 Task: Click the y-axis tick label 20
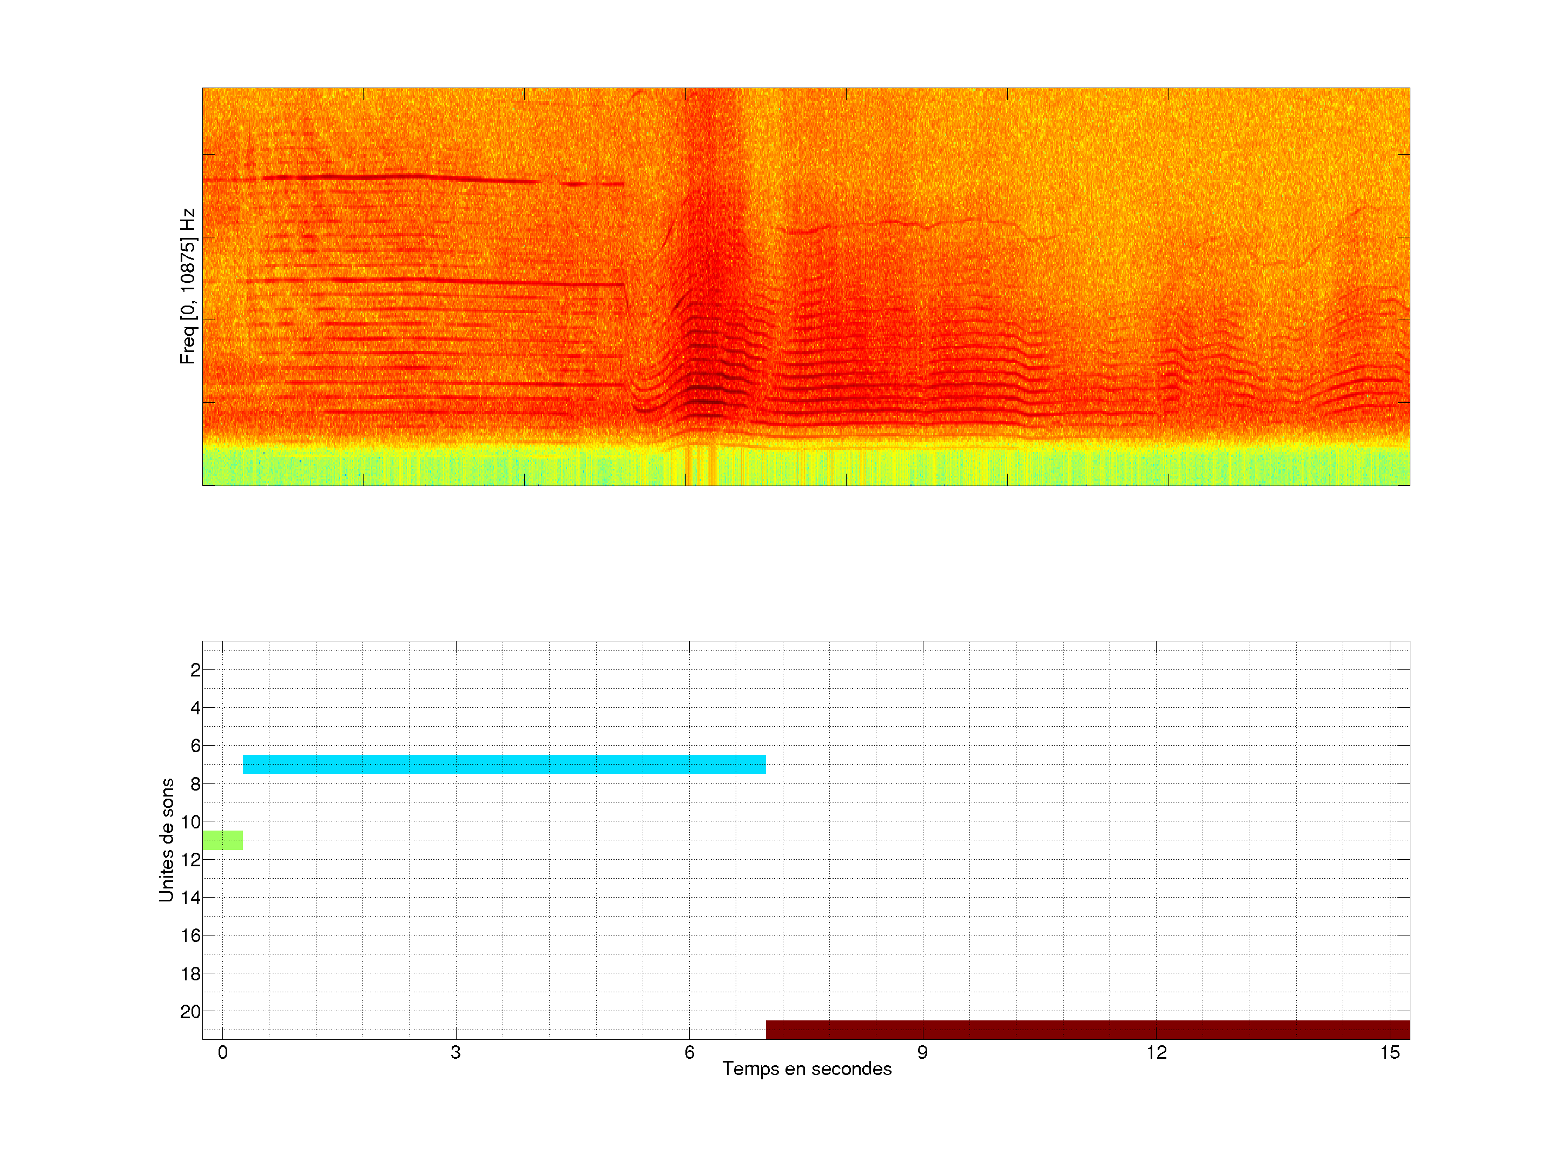(190, 1012)
